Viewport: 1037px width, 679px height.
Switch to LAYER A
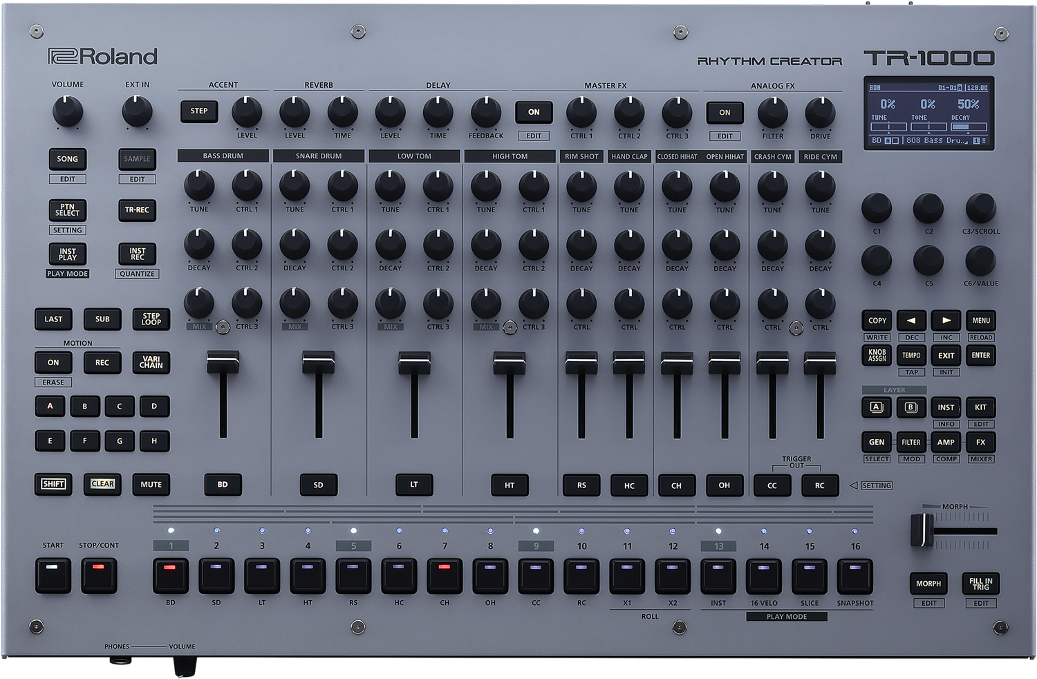point(876,407)
